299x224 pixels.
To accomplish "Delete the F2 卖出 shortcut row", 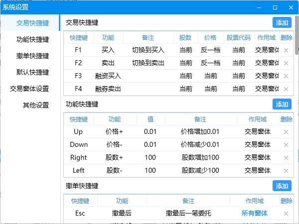I will [x=286, y=63].
